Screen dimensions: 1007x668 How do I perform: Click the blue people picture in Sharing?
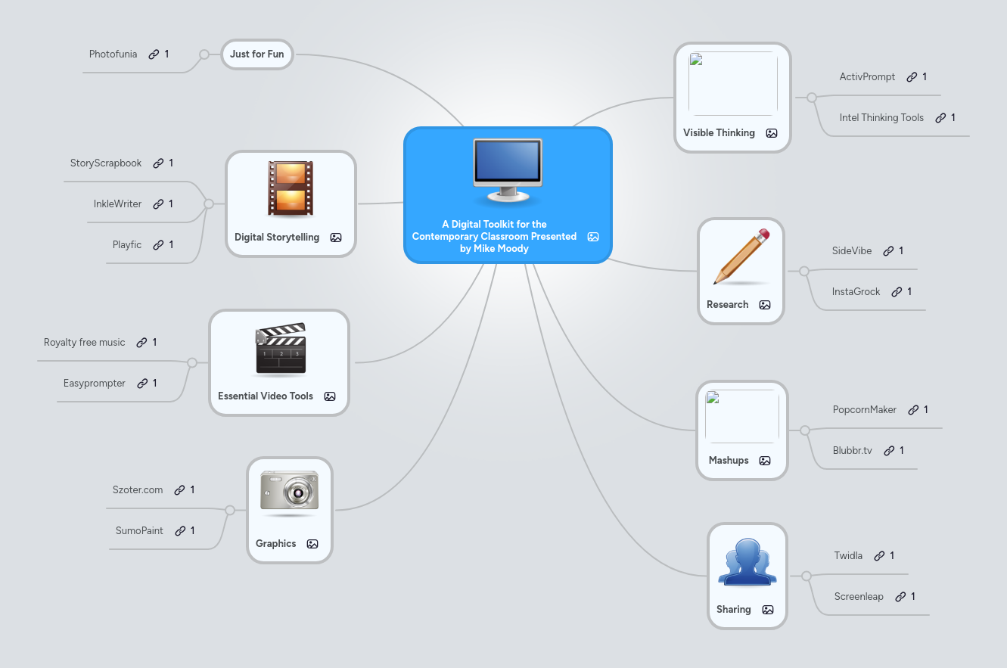click(x=747, y=562)
